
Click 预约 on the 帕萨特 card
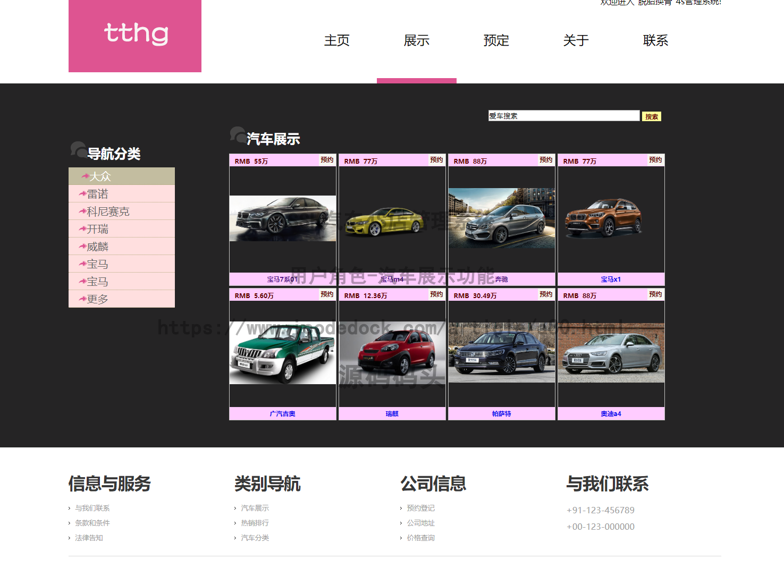tap(546, 294)
